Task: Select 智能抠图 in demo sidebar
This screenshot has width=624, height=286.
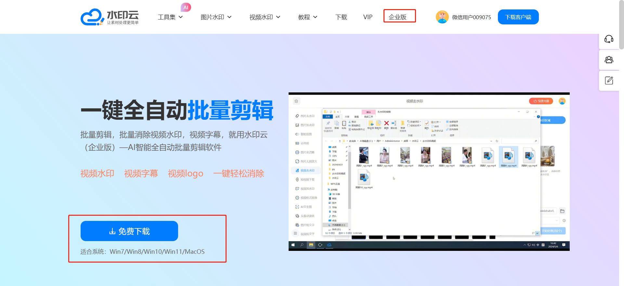Action: (304, 134)
